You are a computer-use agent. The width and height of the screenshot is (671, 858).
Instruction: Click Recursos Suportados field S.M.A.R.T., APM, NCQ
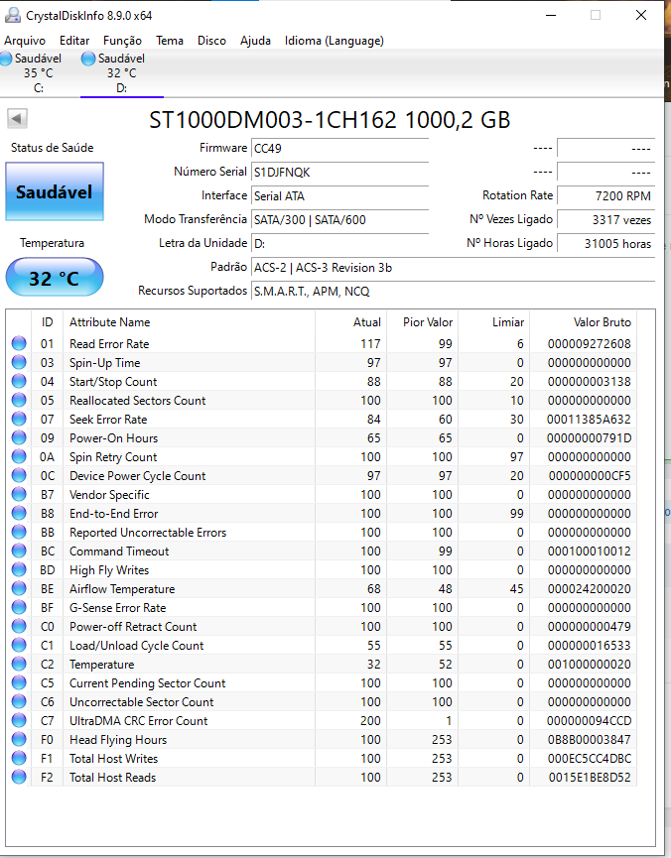[x=453, y=291]
